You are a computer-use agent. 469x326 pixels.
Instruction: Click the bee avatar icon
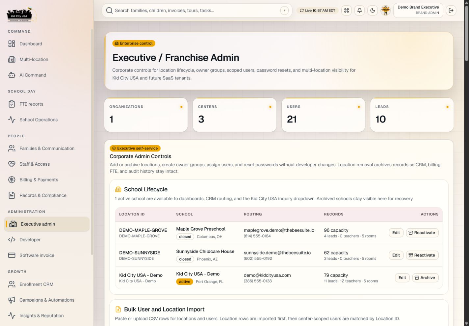click(385, 11)
